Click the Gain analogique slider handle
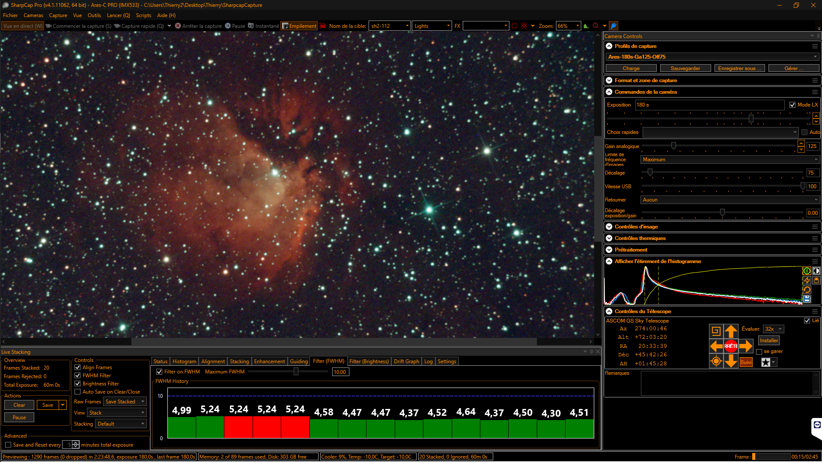Viewport: 822px width, 462px height. click(673, 146)
